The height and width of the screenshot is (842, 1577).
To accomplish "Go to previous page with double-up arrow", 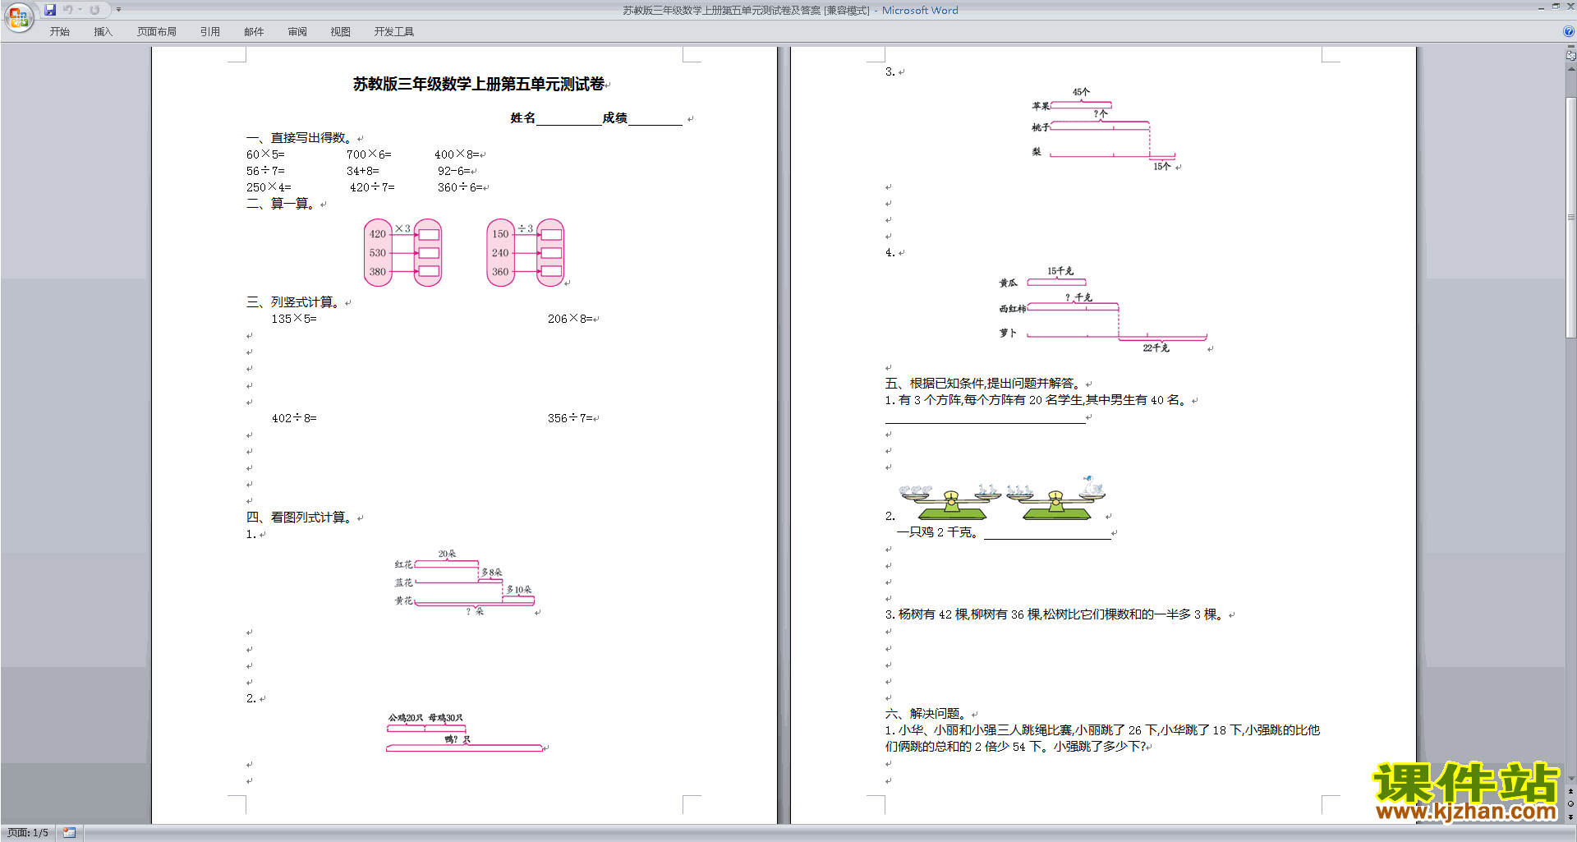I will [x=1570, y=792].
